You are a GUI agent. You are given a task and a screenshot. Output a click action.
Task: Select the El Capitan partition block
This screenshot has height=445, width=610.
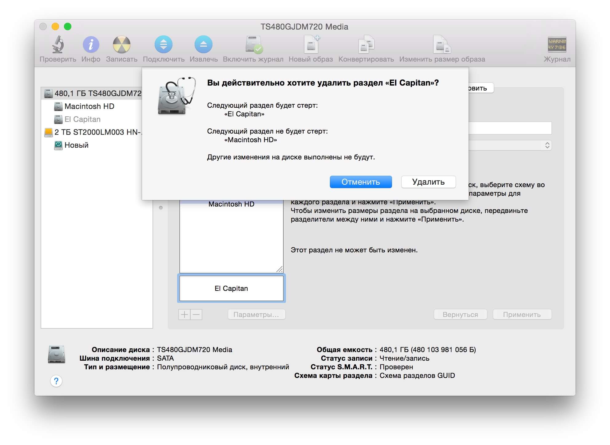point(231,288)
